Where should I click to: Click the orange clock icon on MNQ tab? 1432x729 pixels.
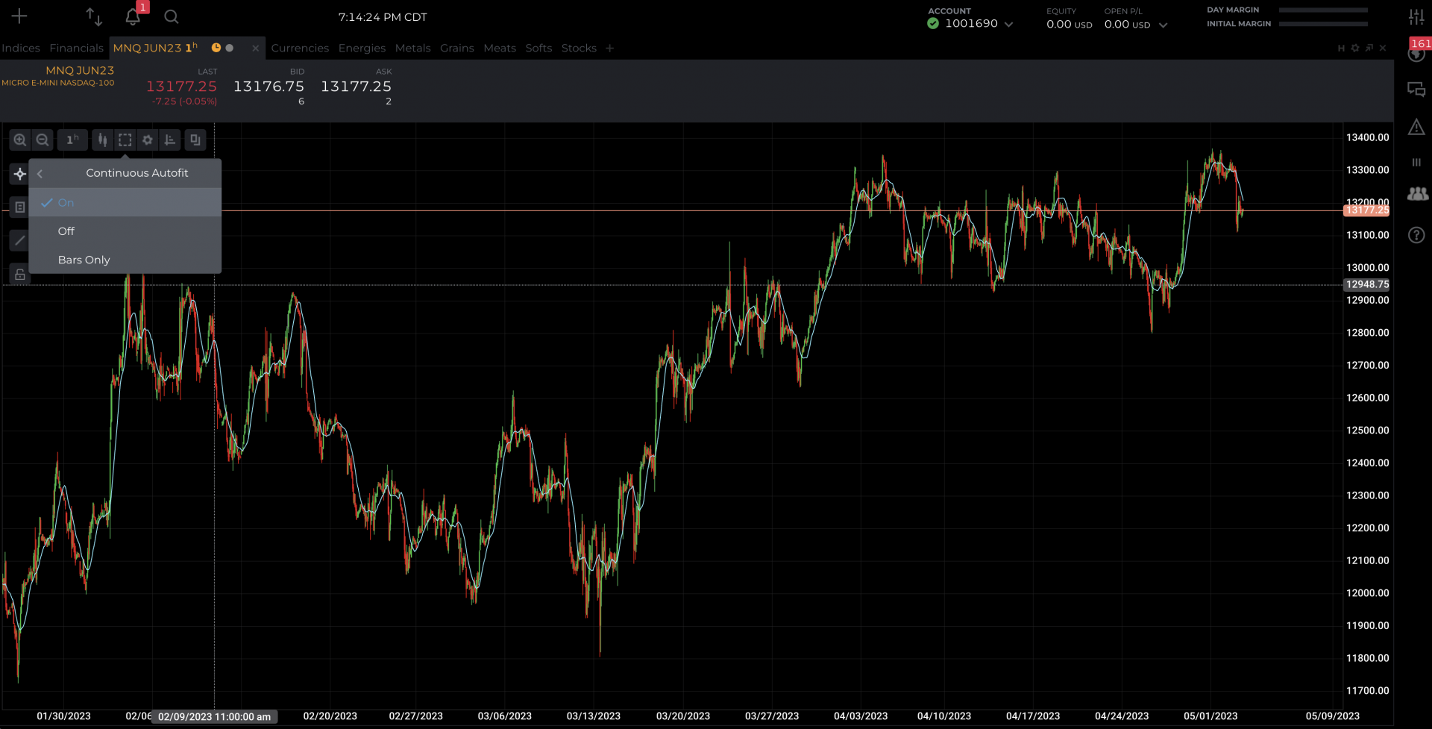216,48
